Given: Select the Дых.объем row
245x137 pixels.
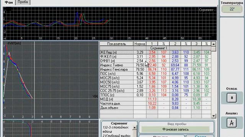Looking at the screenshot, I should click(155, 108).
